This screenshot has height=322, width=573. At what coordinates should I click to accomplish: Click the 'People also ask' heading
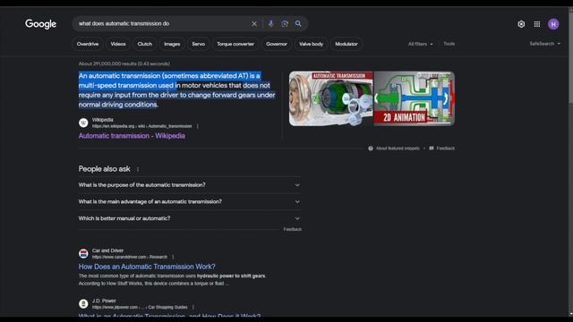tap(105, 169)
